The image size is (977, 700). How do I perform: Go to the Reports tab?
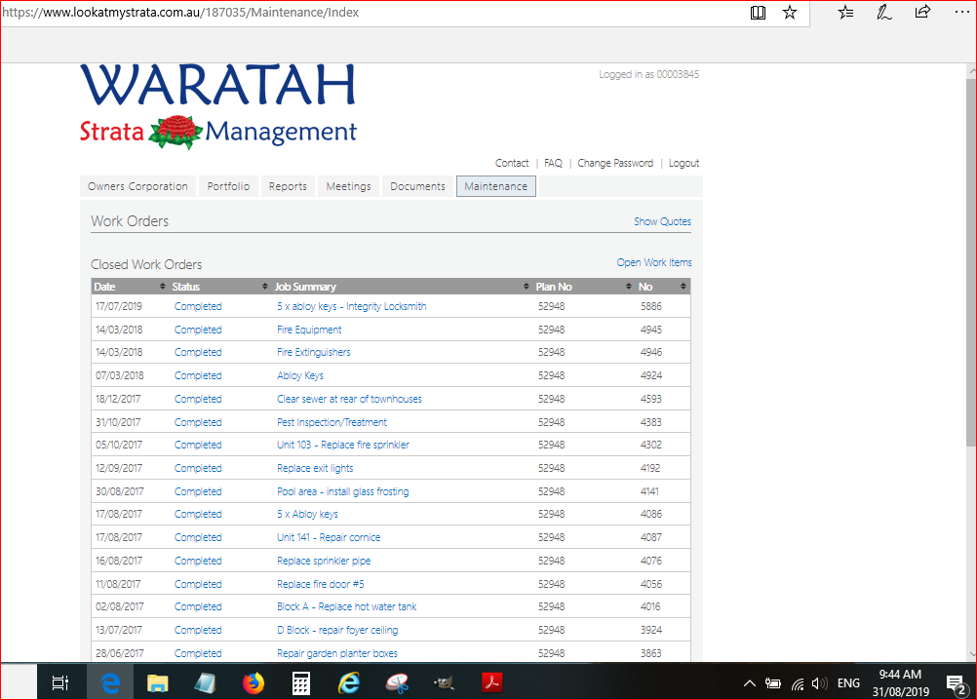pyautogui.click(x=288, y=186)
